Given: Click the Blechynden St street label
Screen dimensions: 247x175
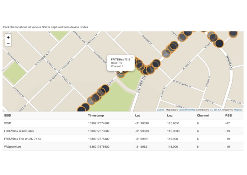Looking at the screenshot, I should tap(182, 84).
